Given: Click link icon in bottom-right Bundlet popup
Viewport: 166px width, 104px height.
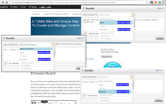Looking at the screenshot, I should [84, 96].
